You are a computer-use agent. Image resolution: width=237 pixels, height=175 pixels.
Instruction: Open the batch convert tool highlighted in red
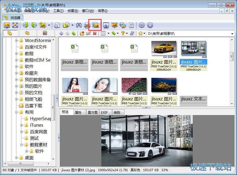pos(95,25)
